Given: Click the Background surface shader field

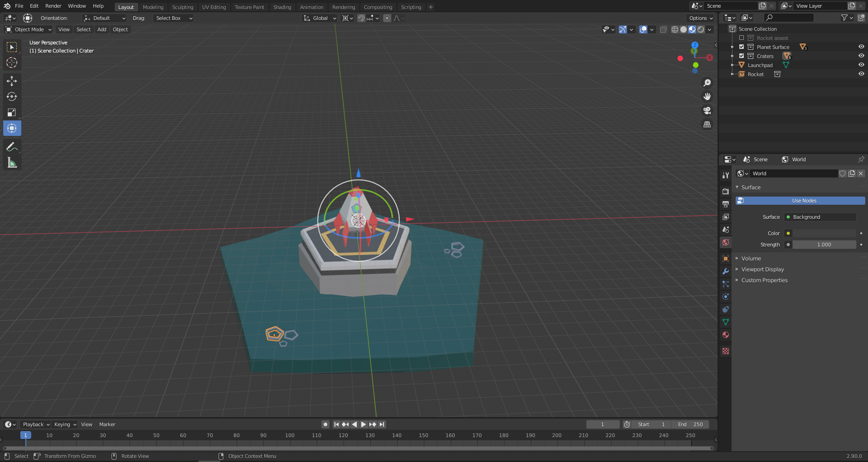Looking at the screenshot, I should tap(820, 217).
